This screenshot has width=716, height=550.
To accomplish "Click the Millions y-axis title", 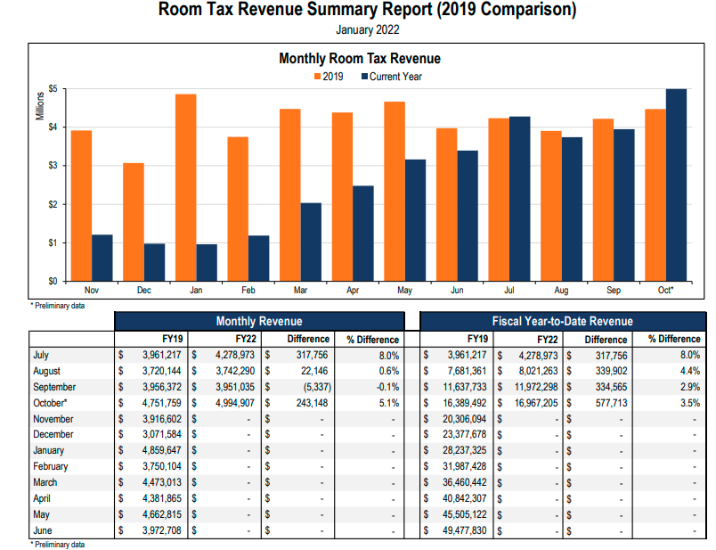I will pyautogui.click(x=39, y=106).
